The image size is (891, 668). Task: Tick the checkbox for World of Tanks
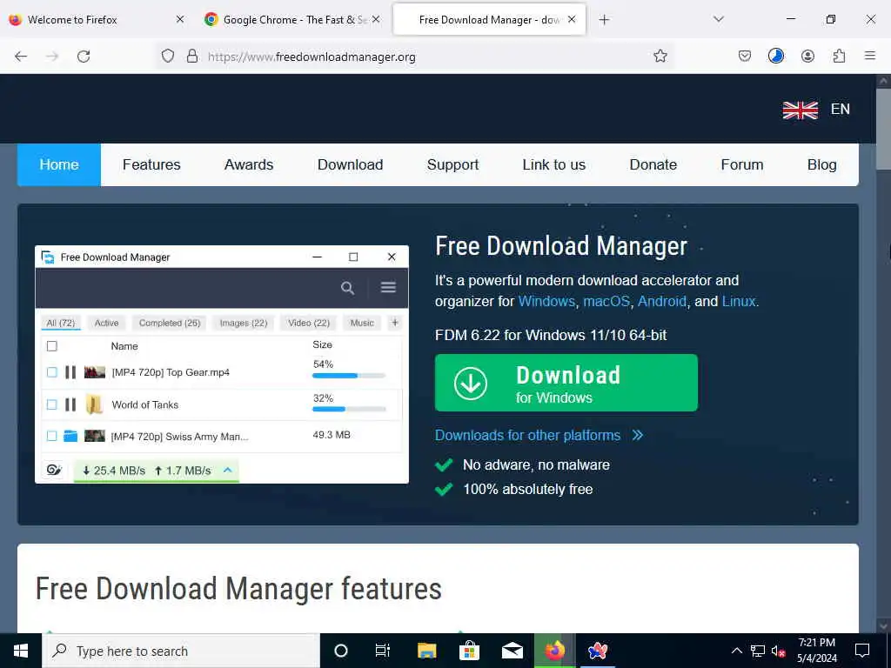[x=51, y=404]
